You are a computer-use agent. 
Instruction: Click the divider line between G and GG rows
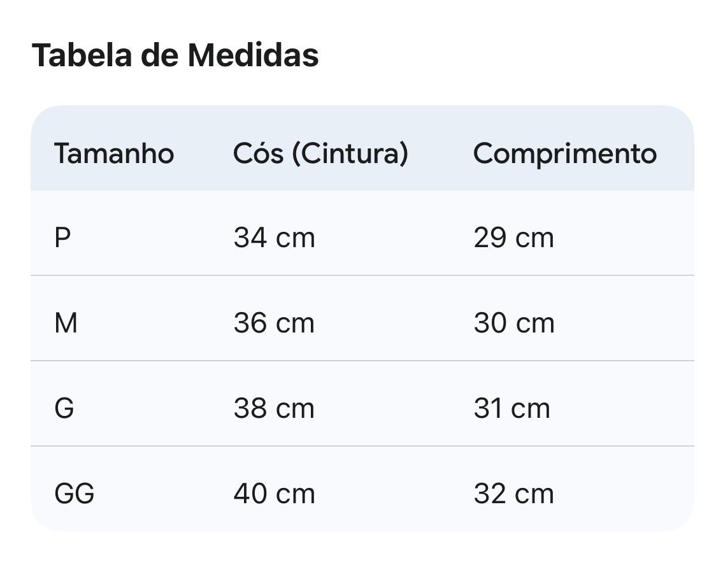[362, 446]
